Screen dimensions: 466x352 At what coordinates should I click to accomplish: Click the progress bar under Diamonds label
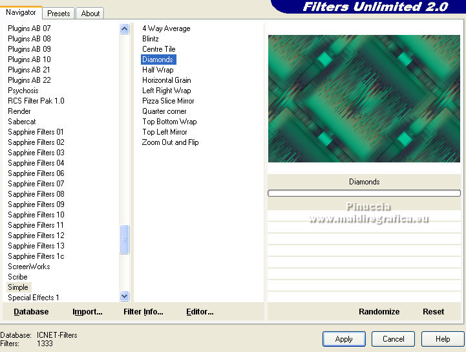[364, 193]
